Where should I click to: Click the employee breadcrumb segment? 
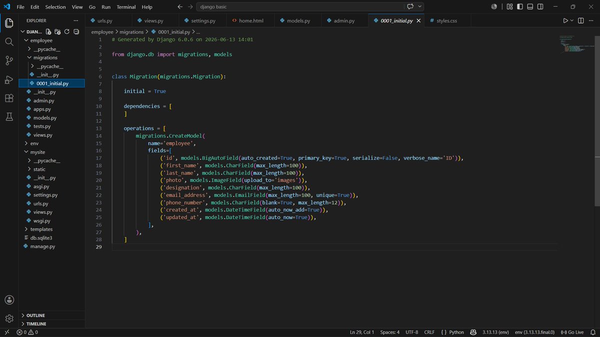[102, 32]
